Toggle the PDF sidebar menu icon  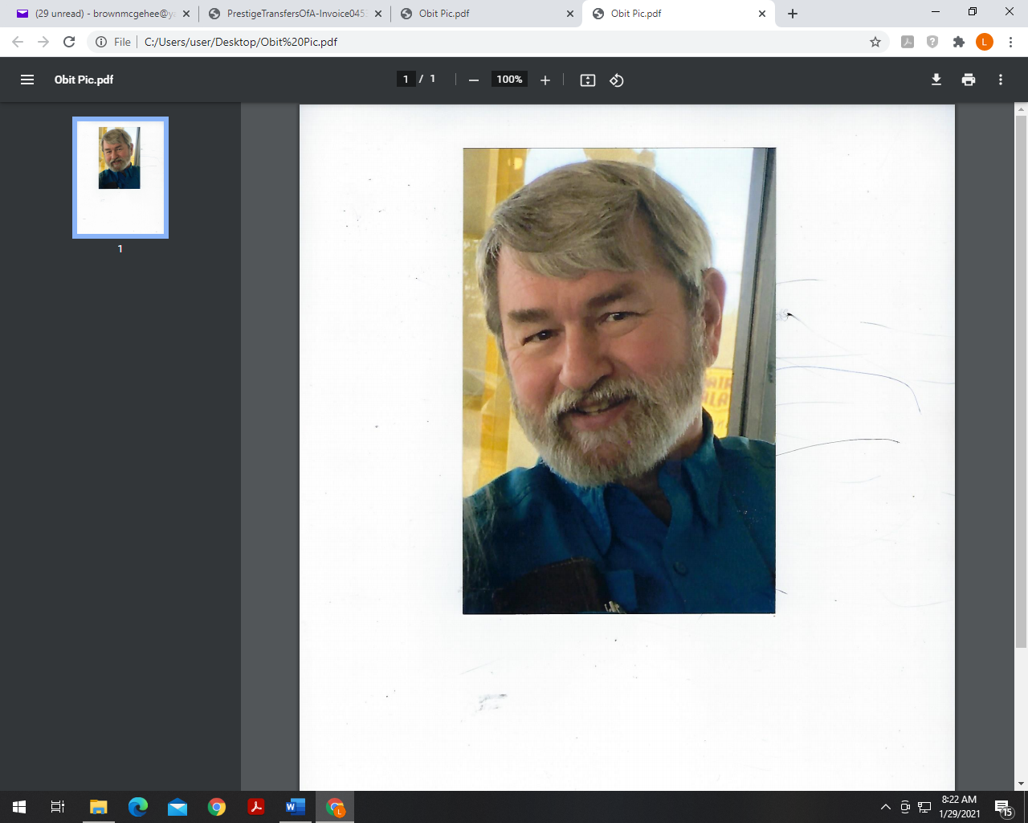27,80
